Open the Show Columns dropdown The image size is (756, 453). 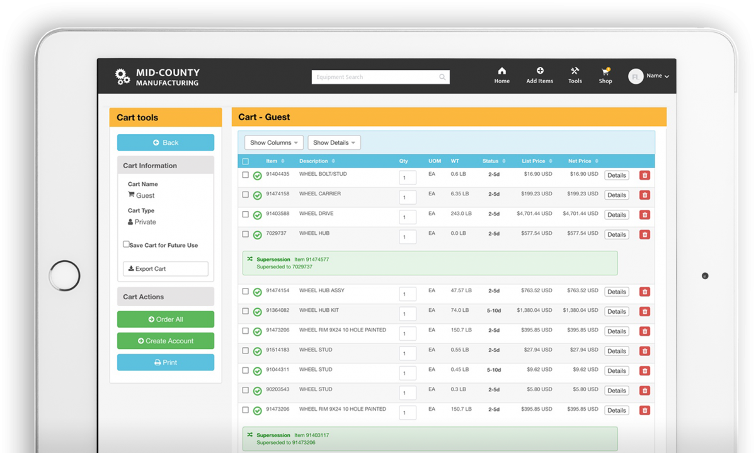[273, 142]
